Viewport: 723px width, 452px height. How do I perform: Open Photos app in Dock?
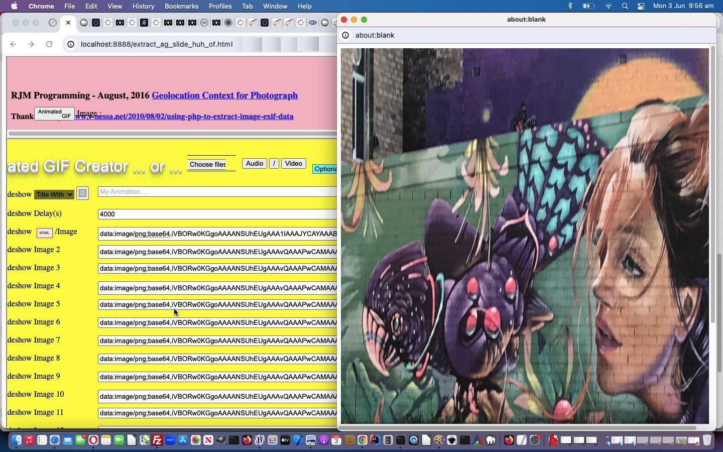pos(196,440)
